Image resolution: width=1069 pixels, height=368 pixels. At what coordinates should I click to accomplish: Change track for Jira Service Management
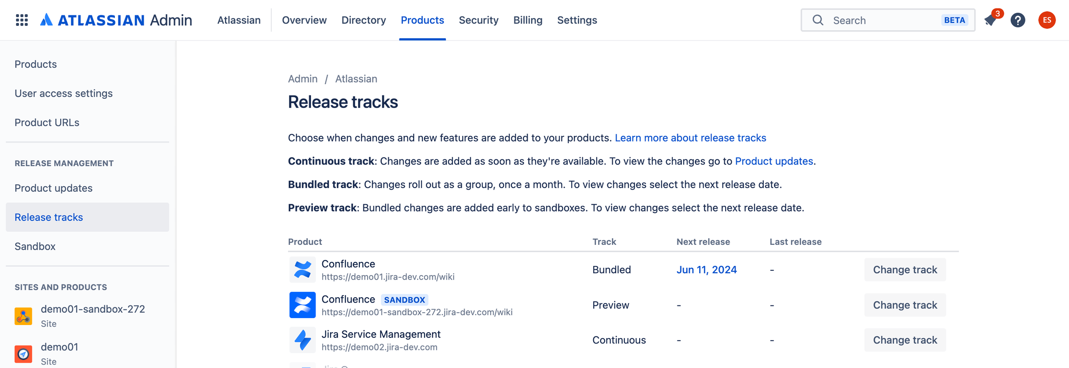[905, 340]
